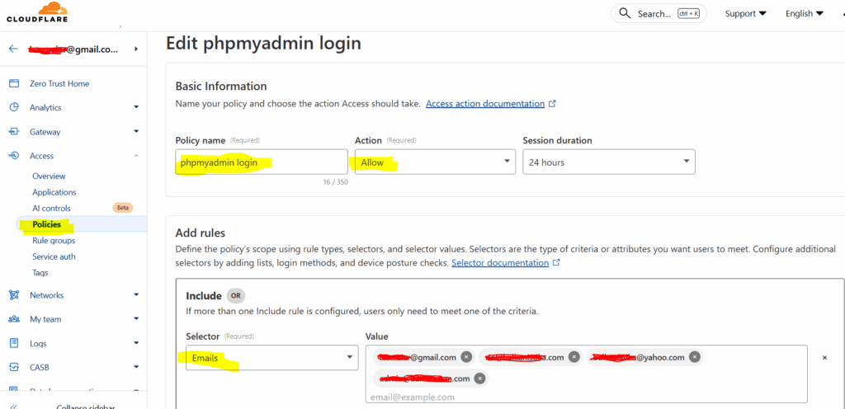Image resolution: width=845 pixels, height=409 pixels.
Task: Open the English language dropdown
Action: [x=805, y=13]
